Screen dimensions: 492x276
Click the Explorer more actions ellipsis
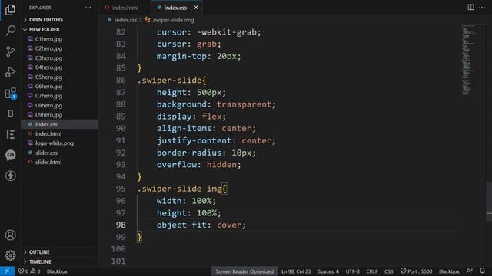[x=88, y=8]
